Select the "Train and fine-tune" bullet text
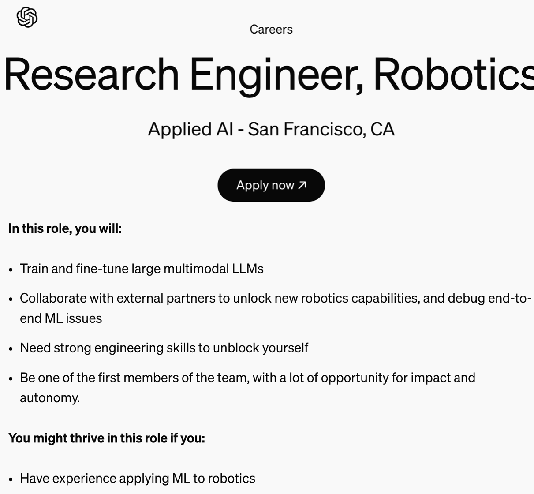The height and width of the screenshot is (494, 534). [x=75, y=269]
